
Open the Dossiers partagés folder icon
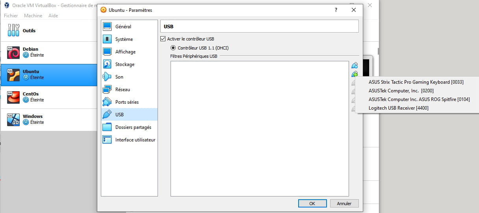(x=107, y=127)
